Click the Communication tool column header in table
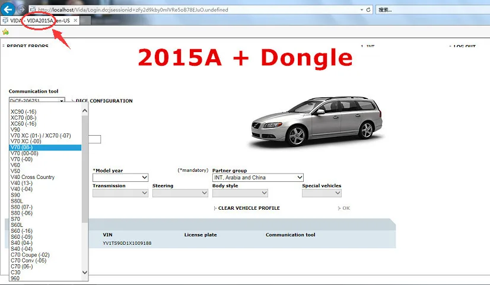 pyautogui.click(x=290, y=235)
